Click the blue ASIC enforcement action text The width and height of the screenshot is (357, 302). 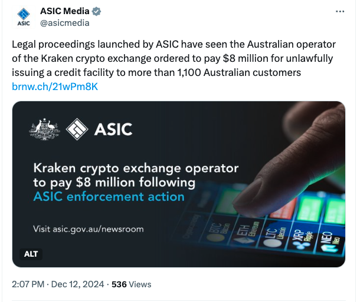[x=109, y=196]
